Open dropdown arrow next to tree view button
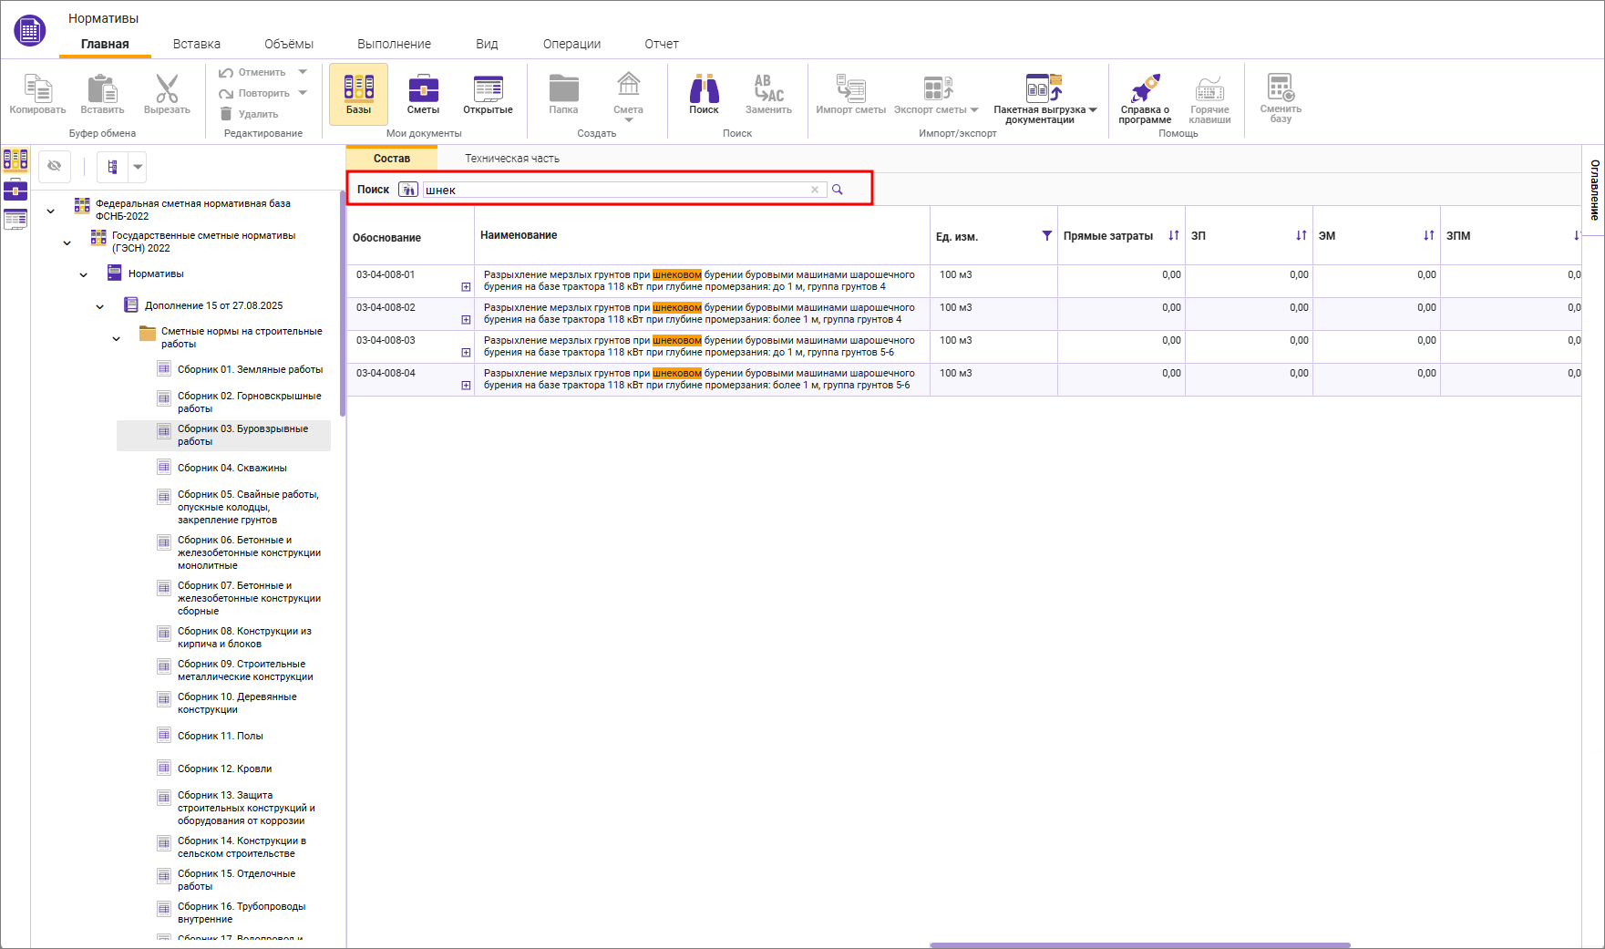The height and width of the screenshot is (949, 1605). tap(138, 167)
